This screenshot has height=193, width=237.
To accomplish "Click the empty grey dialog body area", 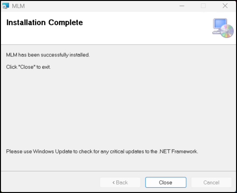I will pyautogui.click(x=118, y=108).
